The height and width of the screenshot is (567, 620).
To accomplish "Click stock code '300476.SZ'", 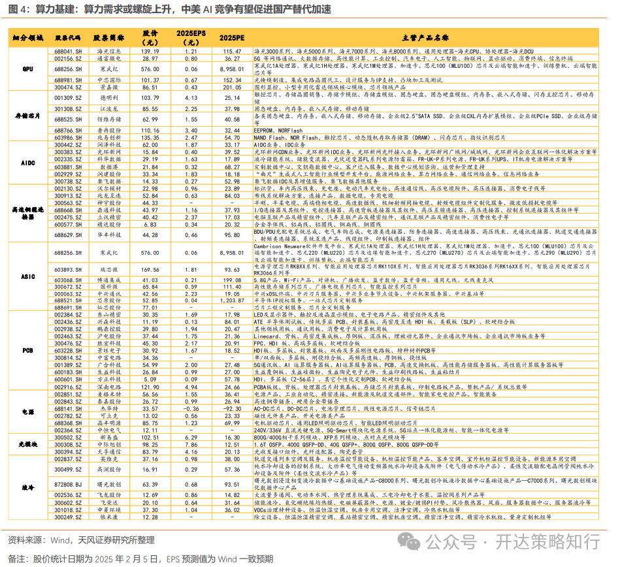I will (68, 344).
